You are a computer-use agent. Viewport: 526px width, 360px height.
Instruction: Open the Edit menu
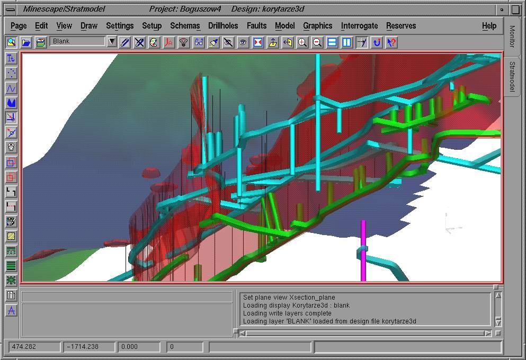coord(41,26)
